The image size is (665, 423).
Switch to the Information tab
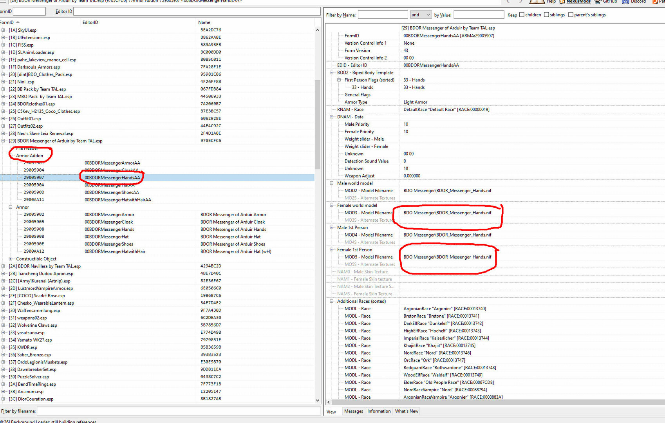tap(379, 411)
